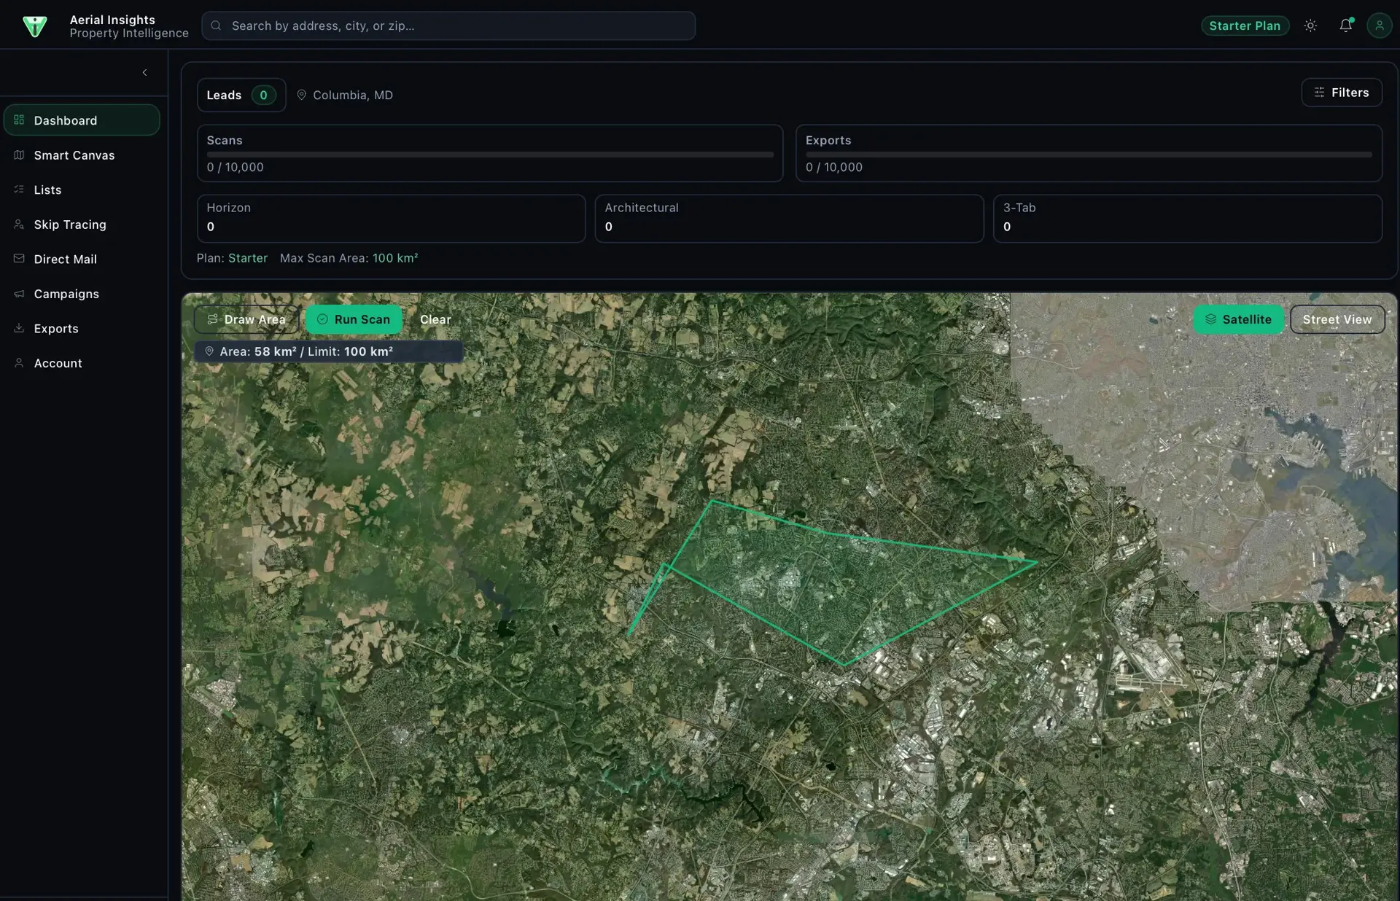Click the Run Scan checkmark icon
The width and height of the screenshot is (1400, 901).
tap(322, 319)
